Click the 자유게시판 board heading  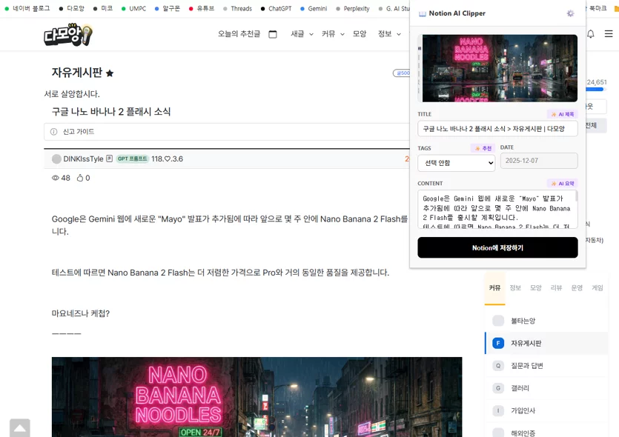pyautogui.click(x=77, y=73)
